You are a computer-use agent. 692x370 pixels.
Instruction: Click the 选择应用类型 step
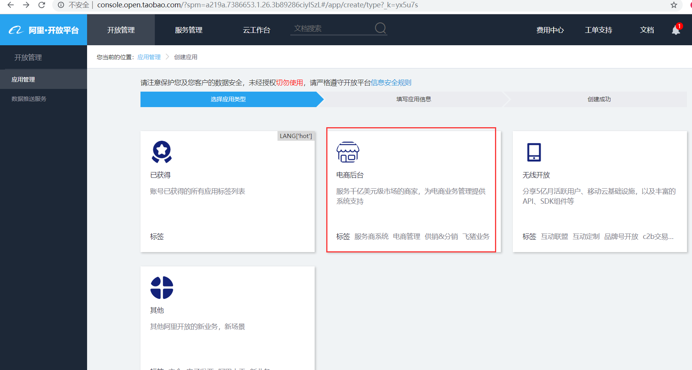tap(228, 99)
